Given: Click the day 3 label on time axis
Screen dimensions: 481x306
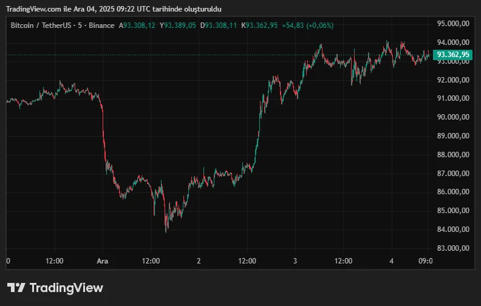Looking at the screenshot, I should 295,261.
